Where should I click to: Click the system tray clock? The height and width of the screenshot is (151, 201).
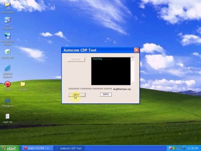pos(193,148)
